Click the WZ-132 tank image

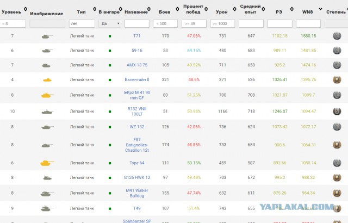(x=47, y=127)
